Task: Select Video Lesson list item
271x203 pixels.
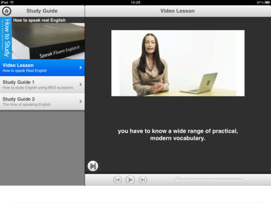Action: tap(42, 68)
